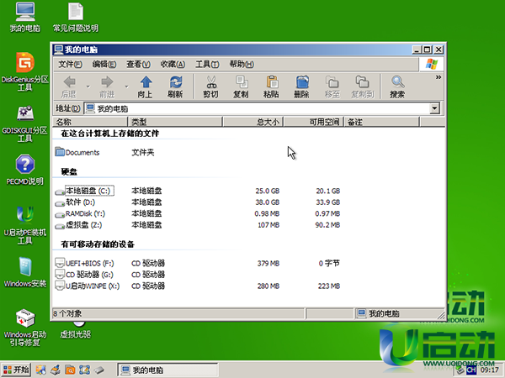The width and height of the screenshot is (505, 378).
Task: Open the 查看(V) menu
Action: click(x=138, y=65)
